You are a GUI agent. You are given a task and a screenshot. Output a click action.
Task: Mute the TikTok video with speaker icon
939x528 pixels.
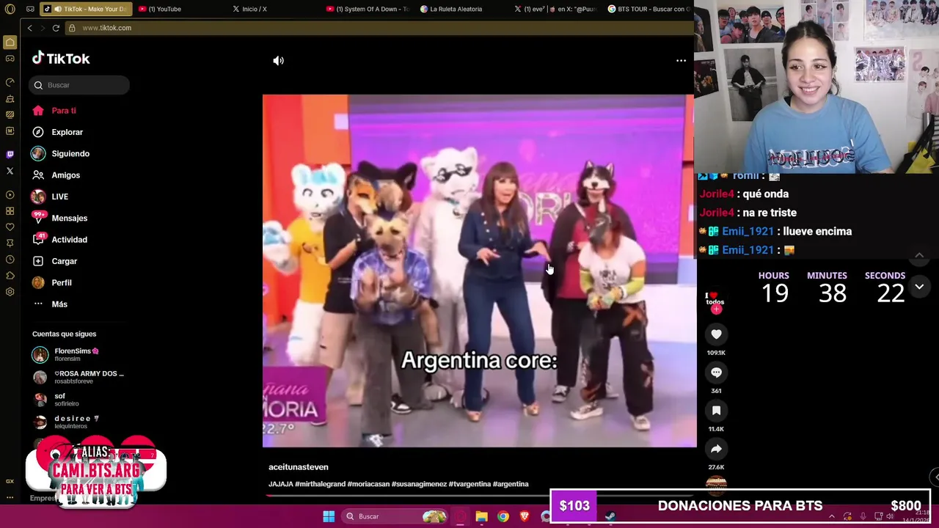point(278,61)
